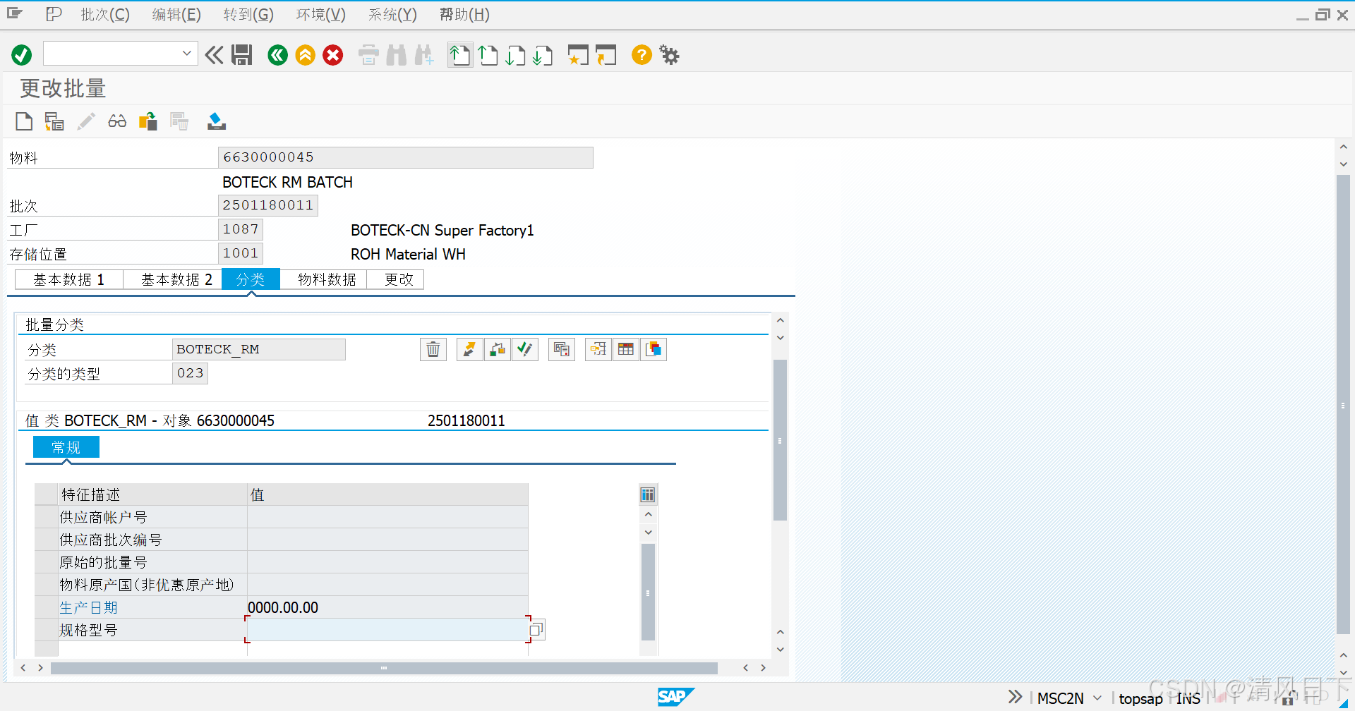Image resolution: width=1355 pixels, height=711 pixels.
Task: Select the 分类 tab
Action: 251,279
